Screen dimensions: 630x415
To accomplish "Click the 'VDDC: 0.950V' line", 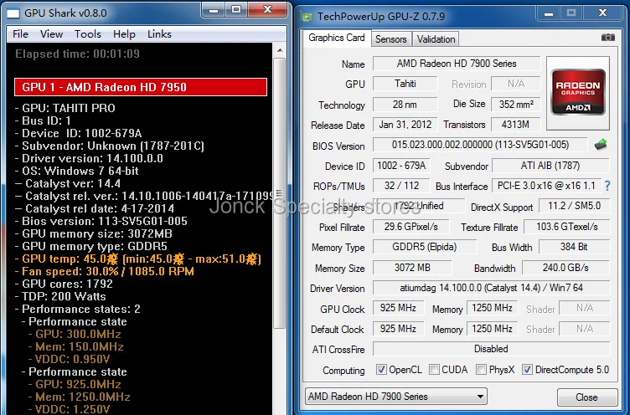I will [69, 359].
